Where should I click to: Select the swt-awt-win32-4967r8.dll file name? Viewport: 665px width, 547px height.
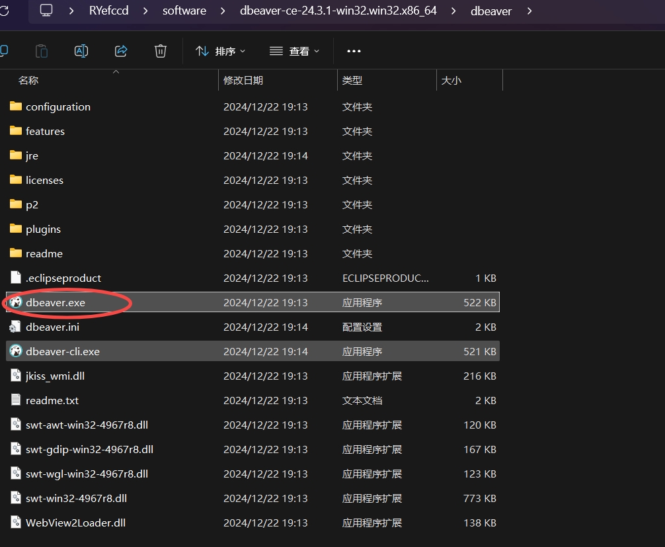[x=87, y=425]
